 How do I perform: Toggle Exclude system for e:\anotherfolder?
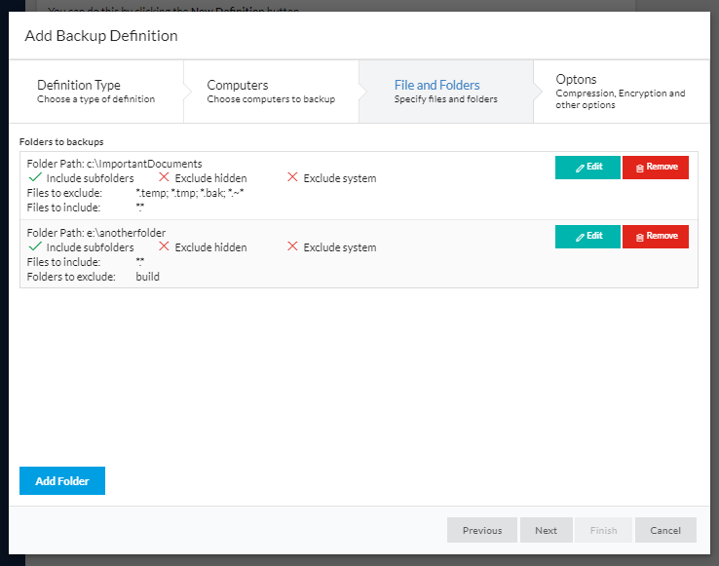[x=292, y=247]
